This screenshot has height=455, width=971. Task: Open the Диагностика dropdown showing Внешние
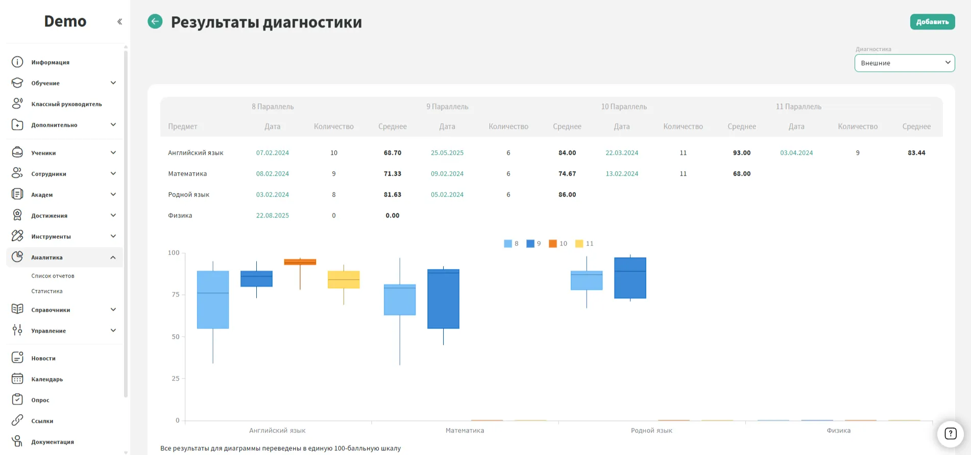point(904,63)
